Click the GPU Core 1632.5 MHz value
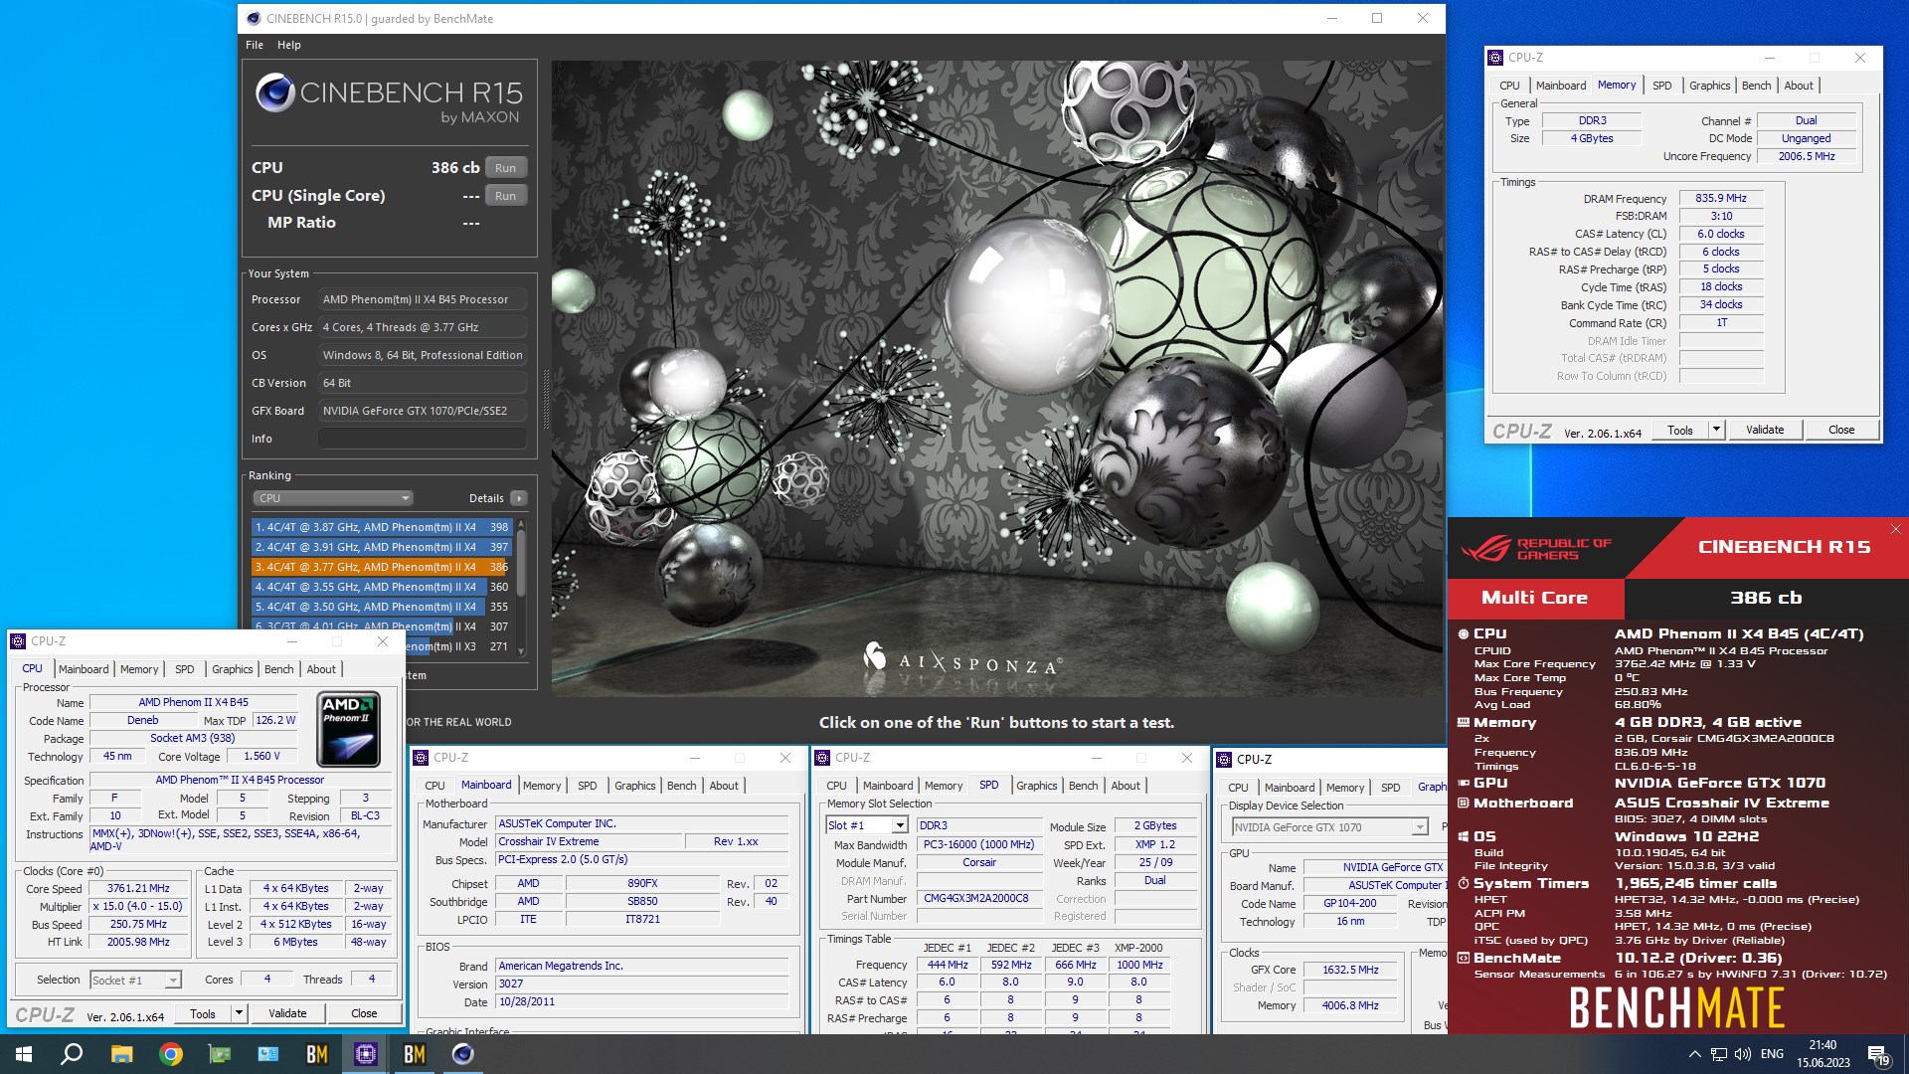Image resolution: width=1909 pixels, height=1074 pixels. coord(1350,970)
